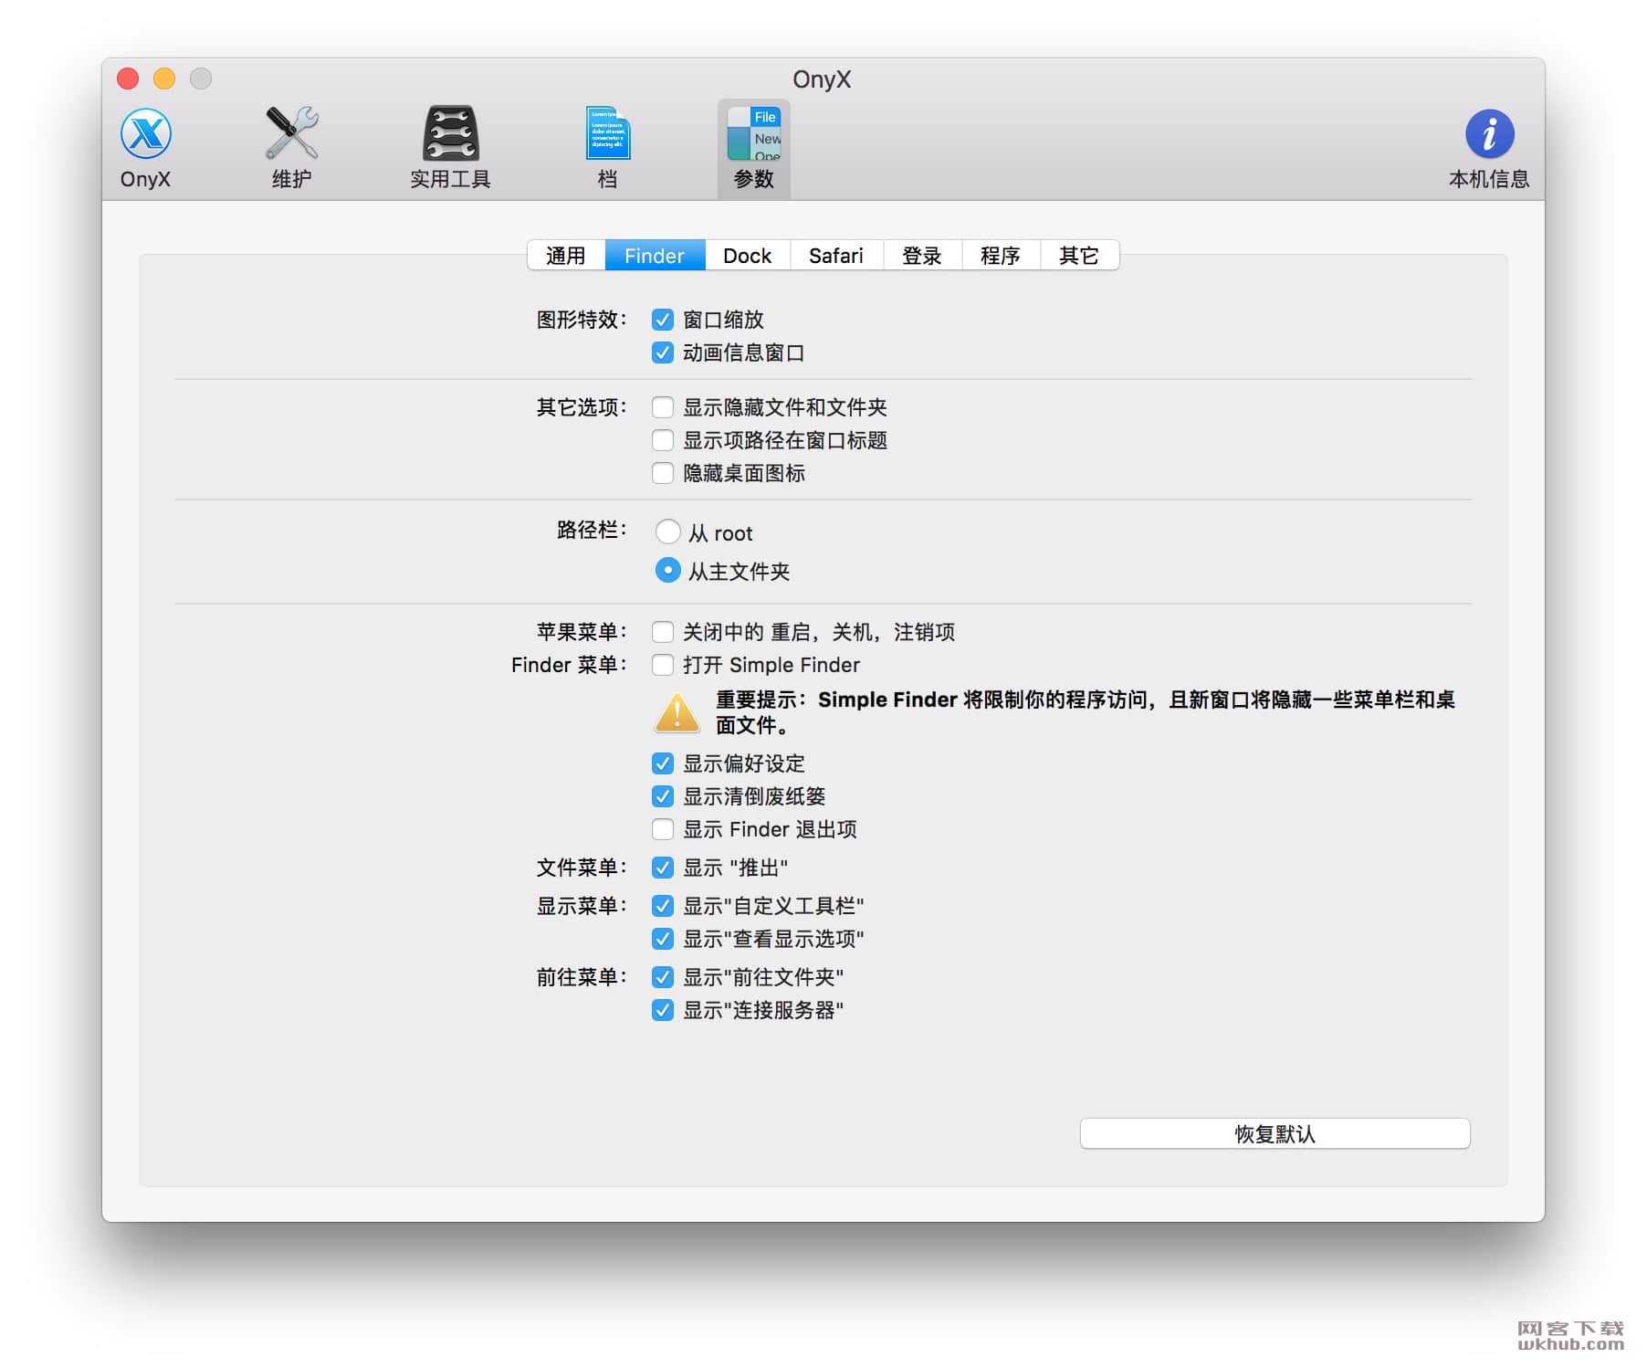Select the Finder tab
Image resolution: width=1647 pixels, height=1368 pixels.
pyautogui.click(x=655, y=256)
